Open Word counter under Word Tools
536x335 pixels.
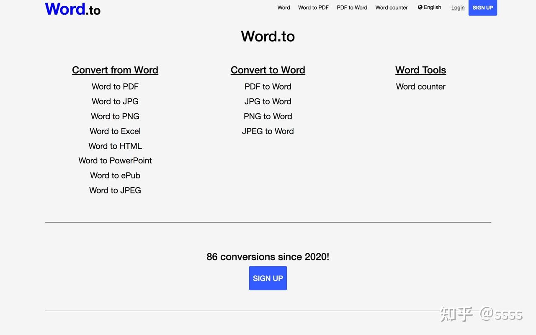(x=420, y=87)
